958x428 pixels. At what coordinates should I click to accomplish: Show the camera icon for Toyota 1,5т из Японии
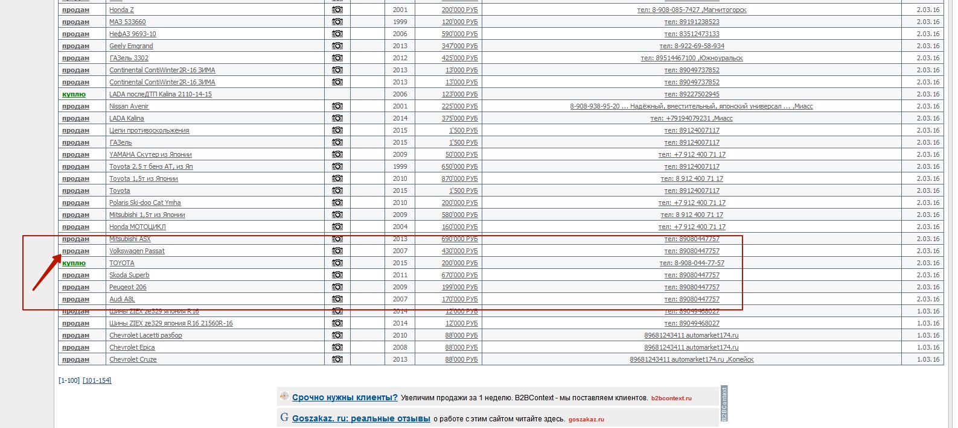click(337, 178)
